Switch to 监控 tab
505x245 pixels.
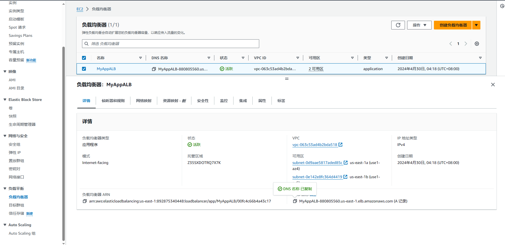click(x=224, y=101)
